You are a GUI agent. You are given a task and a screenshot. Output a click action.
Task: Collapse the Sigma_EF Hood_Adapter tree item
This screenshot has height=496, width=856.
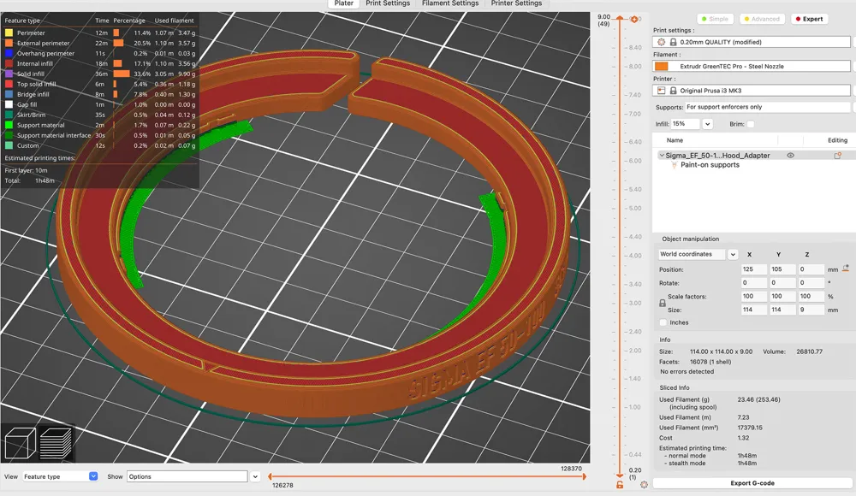tap(662, 156)
